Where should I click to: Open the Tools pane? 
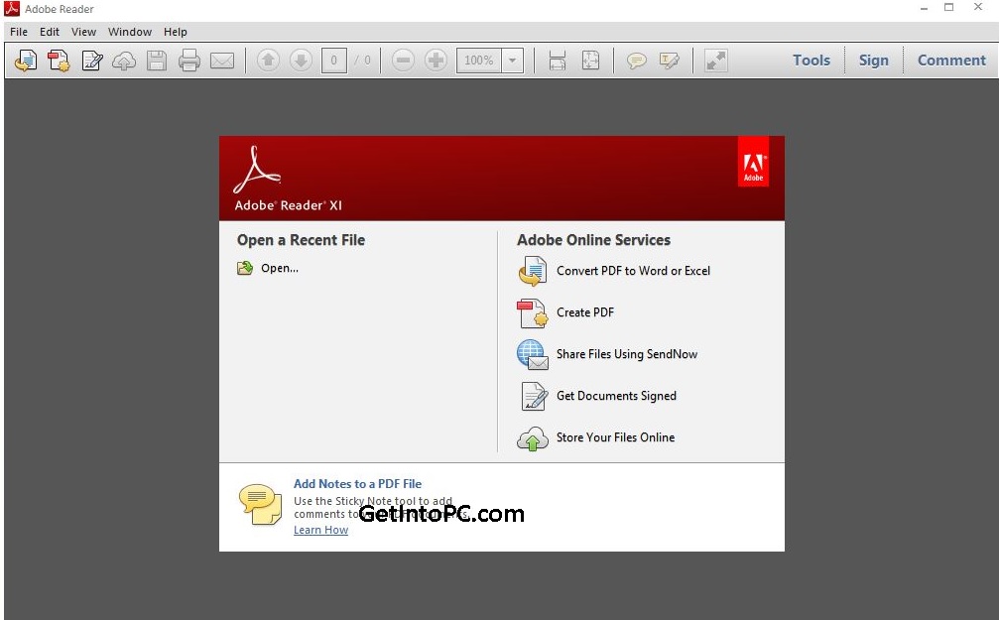tap(812, 60)
